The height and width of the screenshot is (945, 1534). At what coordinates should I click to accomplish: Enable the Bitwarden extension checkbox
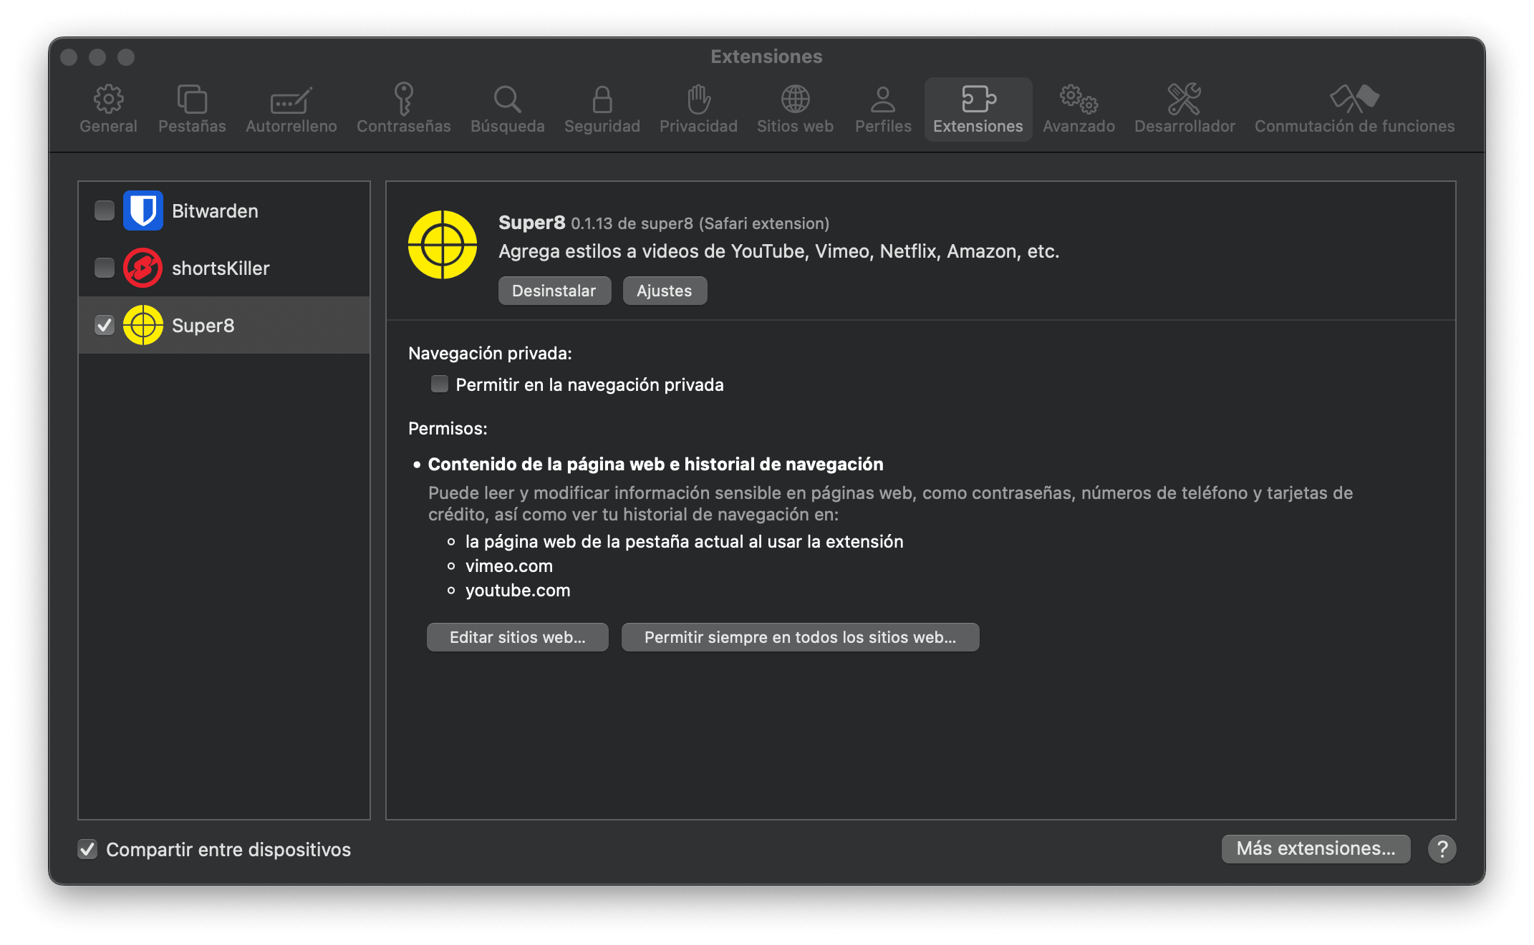(105, 210)
